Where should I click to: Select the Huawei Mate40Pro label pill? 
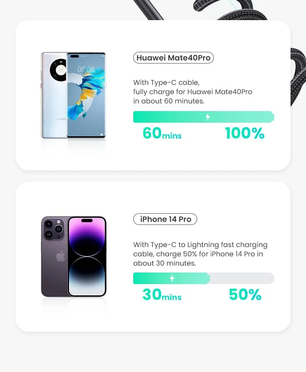point(173,58)
